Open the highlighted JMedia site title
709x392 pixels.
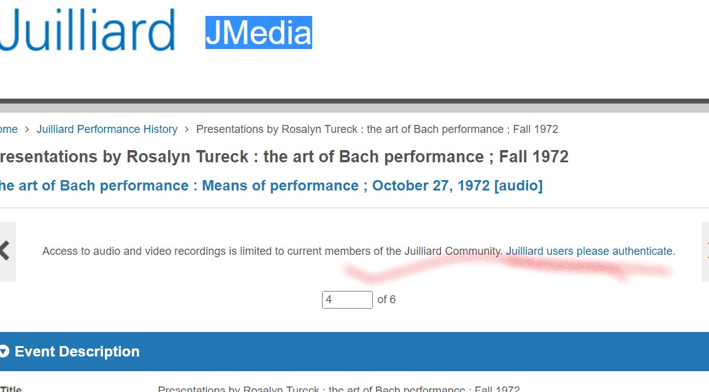pos(259,32)
